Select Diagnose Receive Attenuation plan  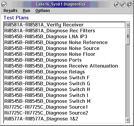pyautogui.click(x=65, y=66)
